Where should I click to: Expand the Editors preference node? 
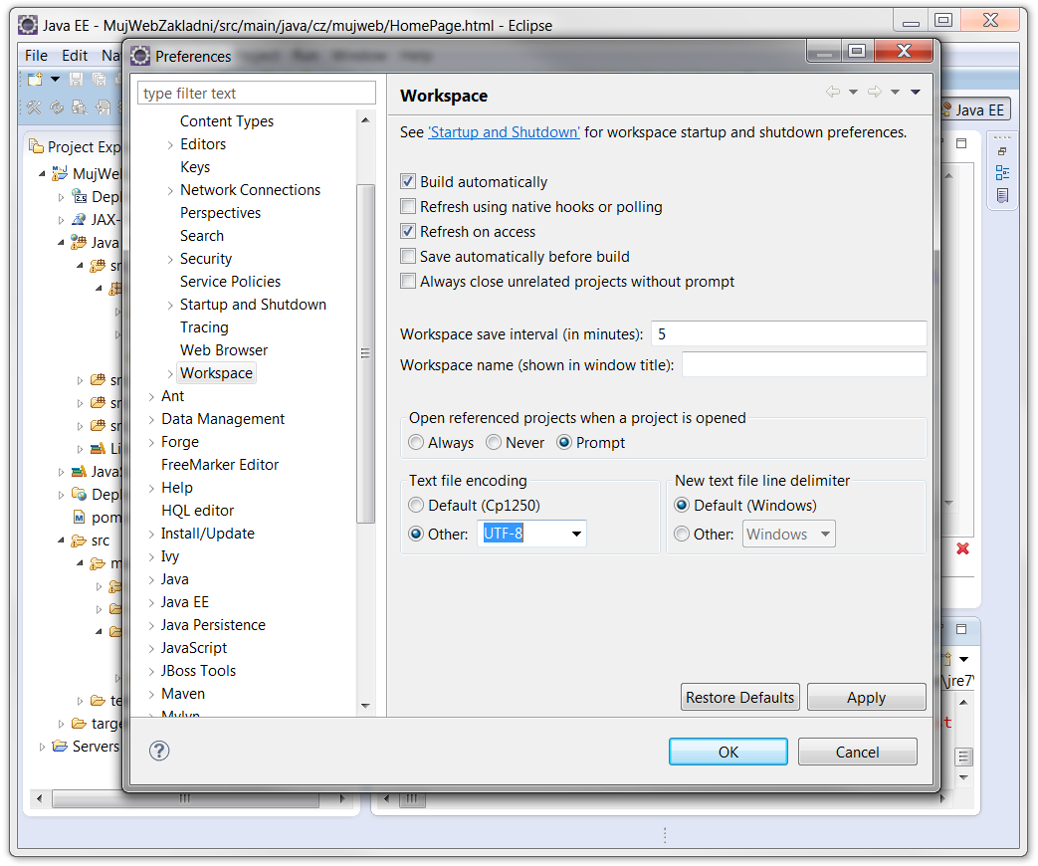tap(170, 145)
